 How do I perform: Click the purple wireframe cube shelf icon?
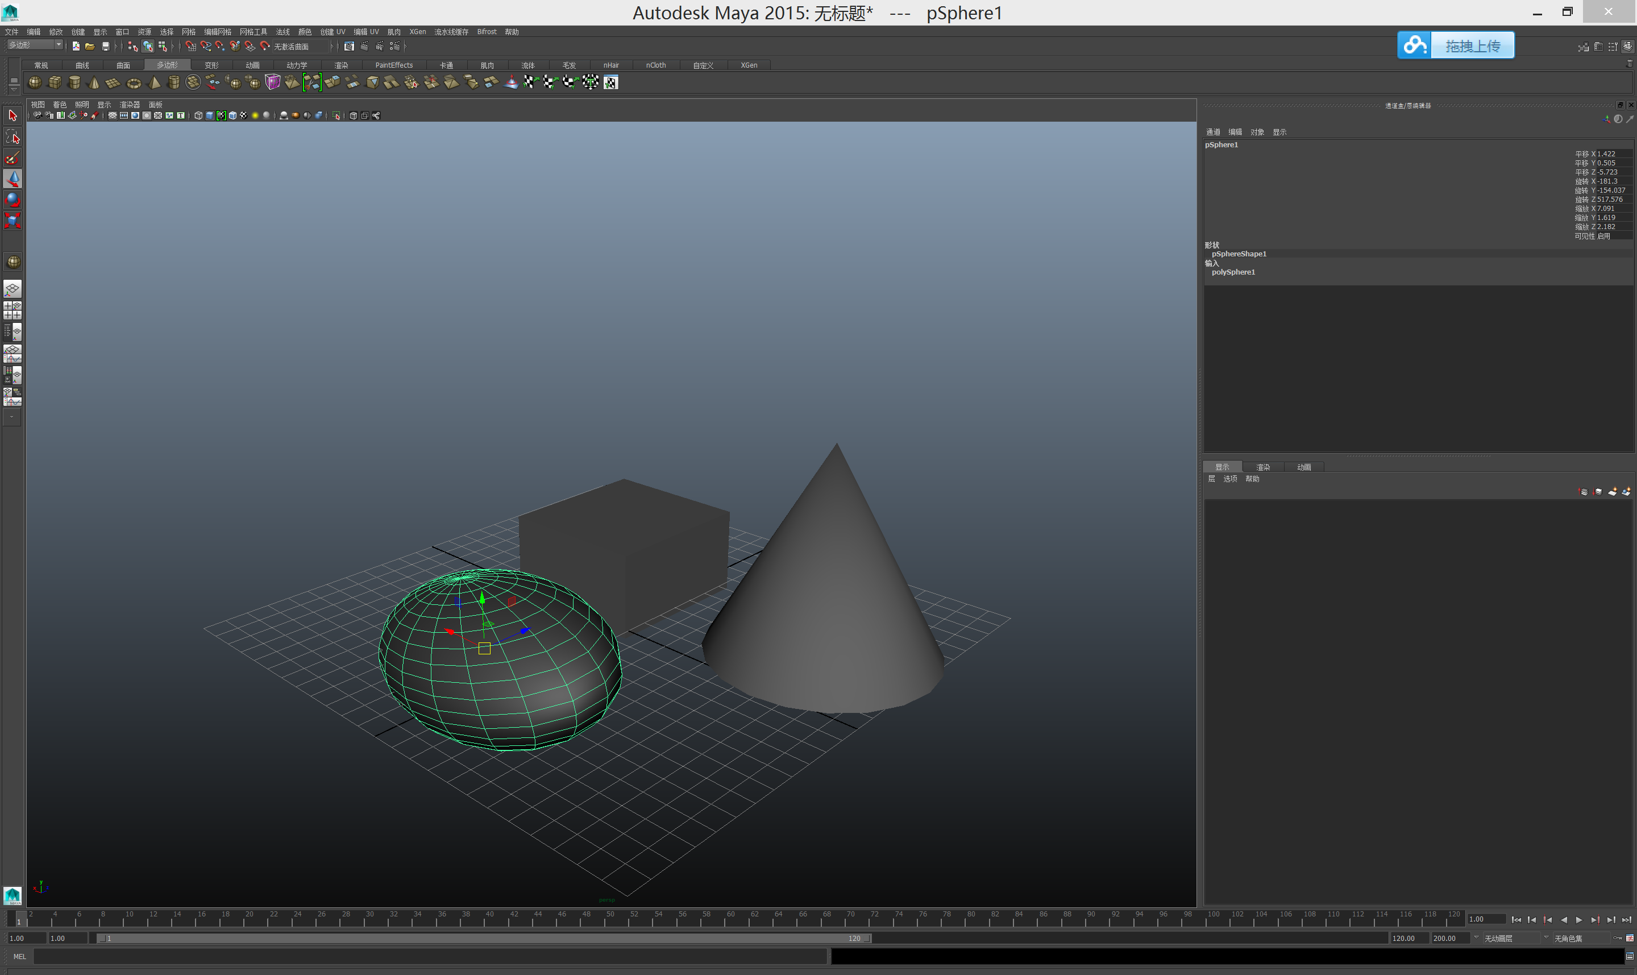pos(273,82)
